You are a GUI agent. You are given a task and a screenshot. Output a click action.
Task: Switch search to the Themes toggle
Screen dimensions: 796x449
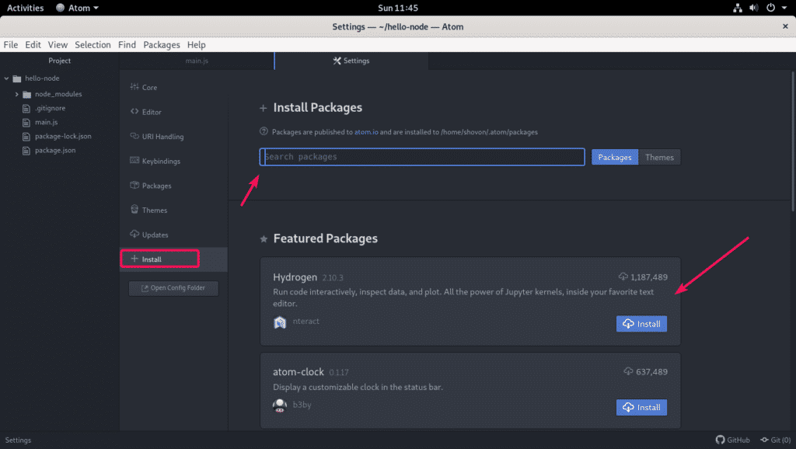click(x=659, y=157)
